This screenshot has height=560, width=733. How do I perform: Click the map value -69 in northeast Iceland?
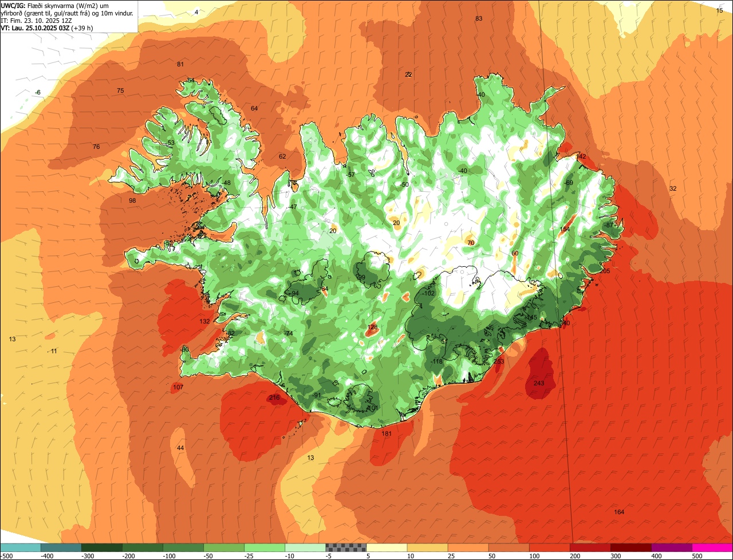click(x=568, y=183)
